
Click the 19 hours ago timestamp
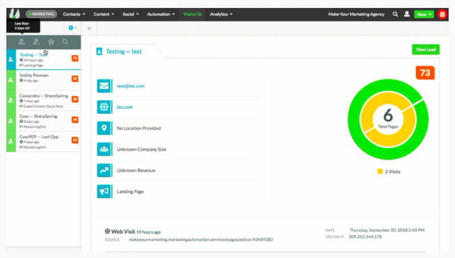point(148,232)
